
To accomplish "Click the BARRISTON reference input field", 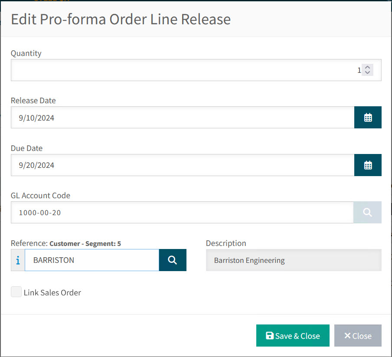I will point(91,260).
